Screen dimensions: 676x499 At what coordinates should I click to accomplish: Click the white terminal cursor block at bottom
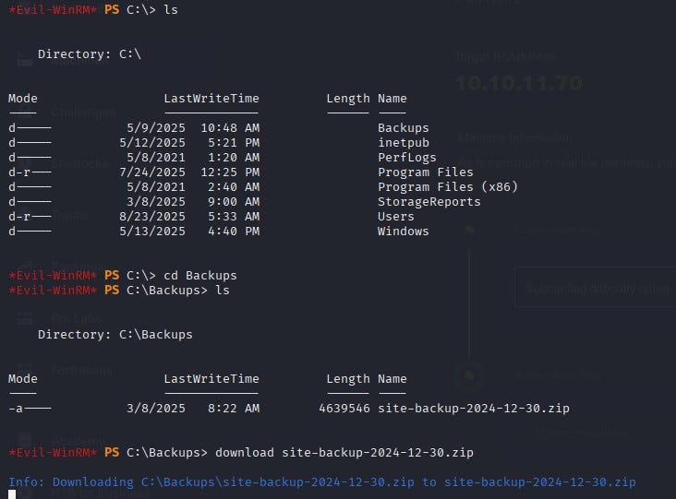11,494
